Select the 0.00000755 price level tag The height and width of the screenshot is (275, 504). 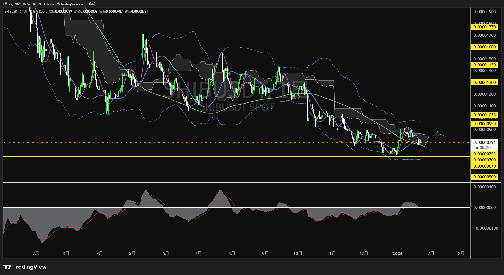(x=484, y=154)
